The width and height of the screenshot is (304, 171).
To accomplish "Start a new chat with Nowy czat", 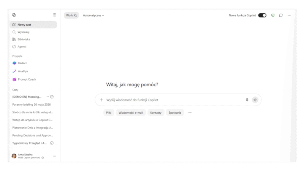I will [33, 25].
